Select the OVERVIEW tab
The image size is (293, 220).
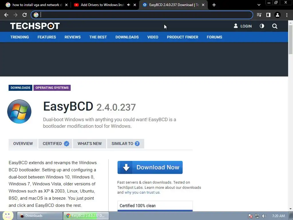click(x=23, y=144)
